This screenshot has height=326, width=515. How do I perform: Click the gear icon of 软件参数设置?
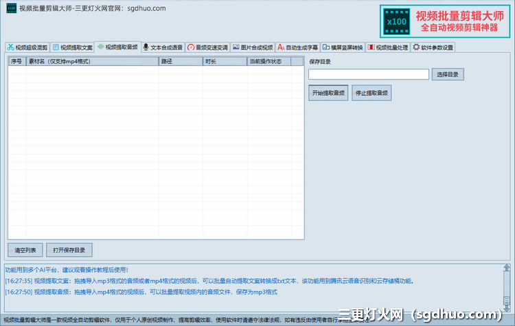pyautogui.click(x=416, y=47)
